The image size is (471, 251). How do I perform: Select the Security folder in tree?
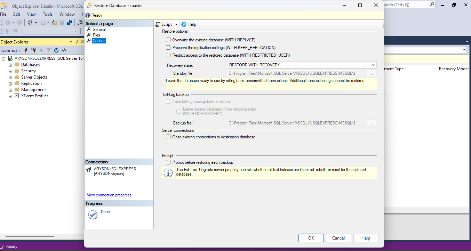(28, 71)
